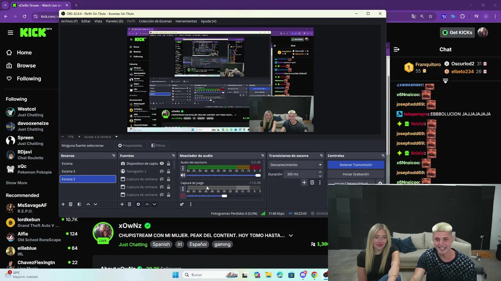
Task: Open Paneles menu in OBS
Action: [x=114, y=21]
